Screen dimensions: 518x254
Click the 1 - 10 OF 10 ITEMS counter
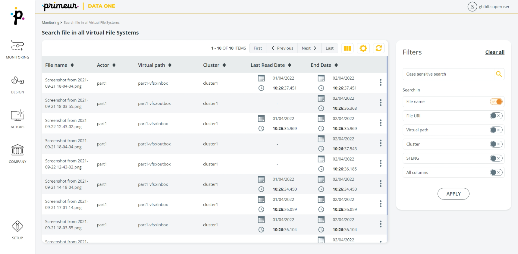(x=228, y=48)
